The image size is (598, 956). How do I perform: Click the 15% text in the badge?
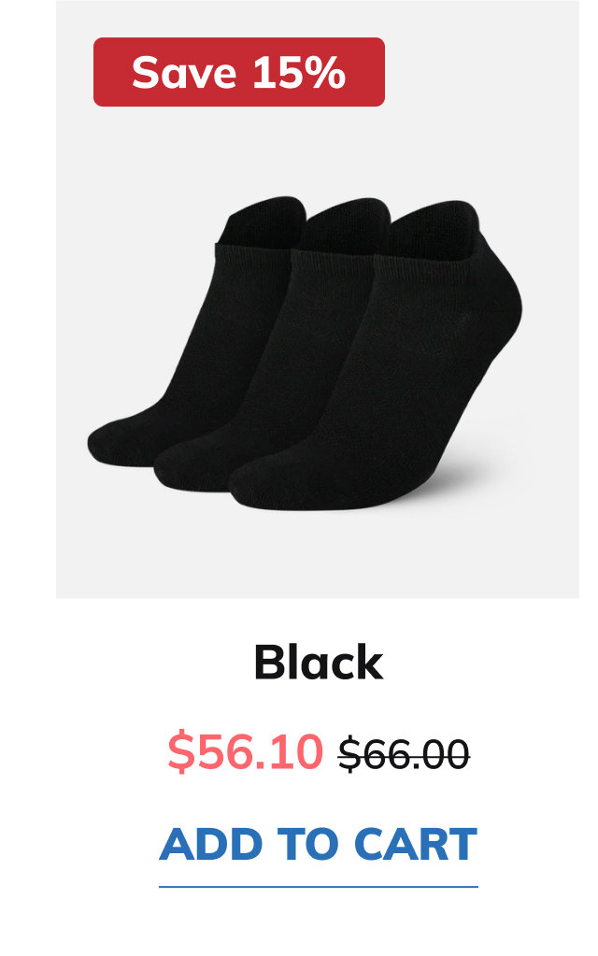(299, 73)
